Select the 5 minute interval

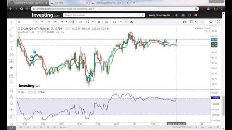36,22
